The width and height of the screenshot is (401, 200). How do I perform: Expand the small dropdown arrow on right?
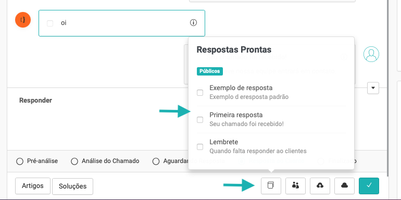click(373, 88)
